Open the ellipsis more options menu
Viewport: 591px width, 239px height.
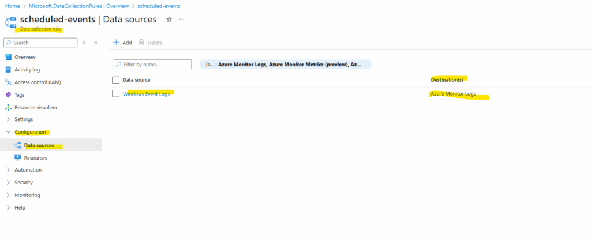[182, 19]
